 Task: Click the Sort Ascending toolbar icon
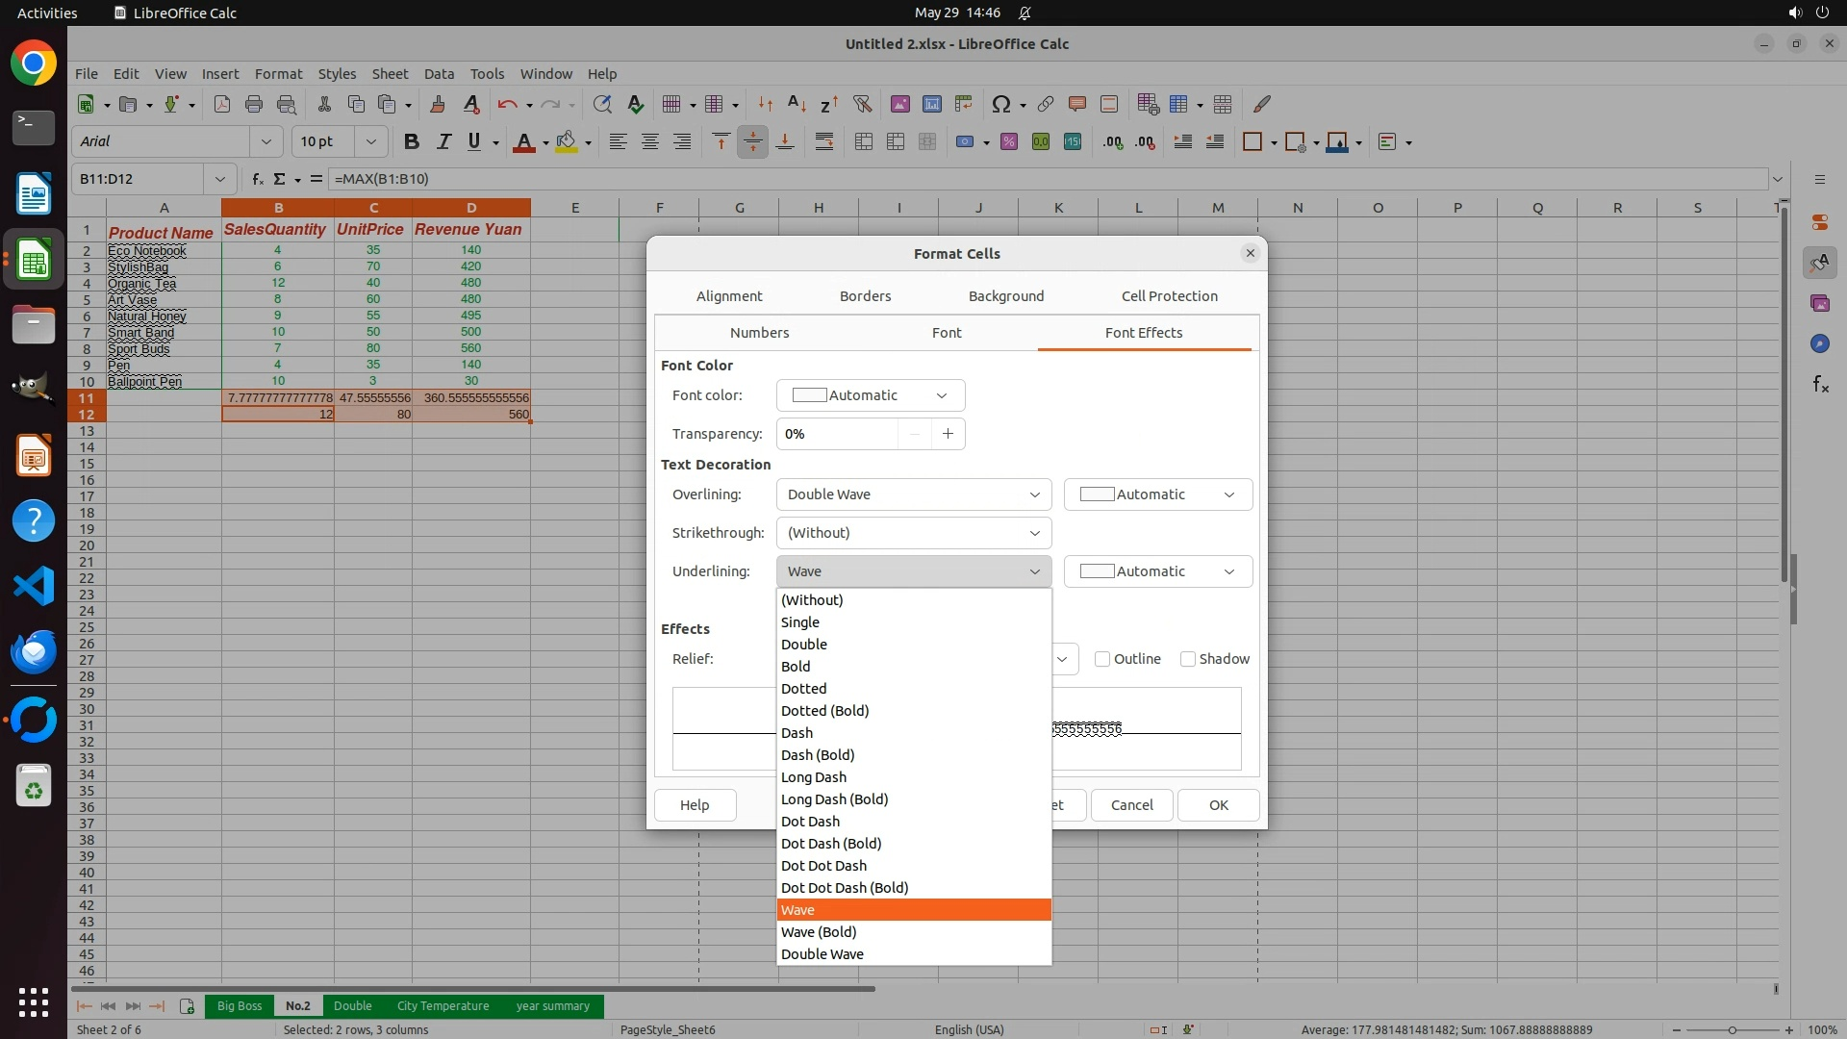tap(797, 104)
